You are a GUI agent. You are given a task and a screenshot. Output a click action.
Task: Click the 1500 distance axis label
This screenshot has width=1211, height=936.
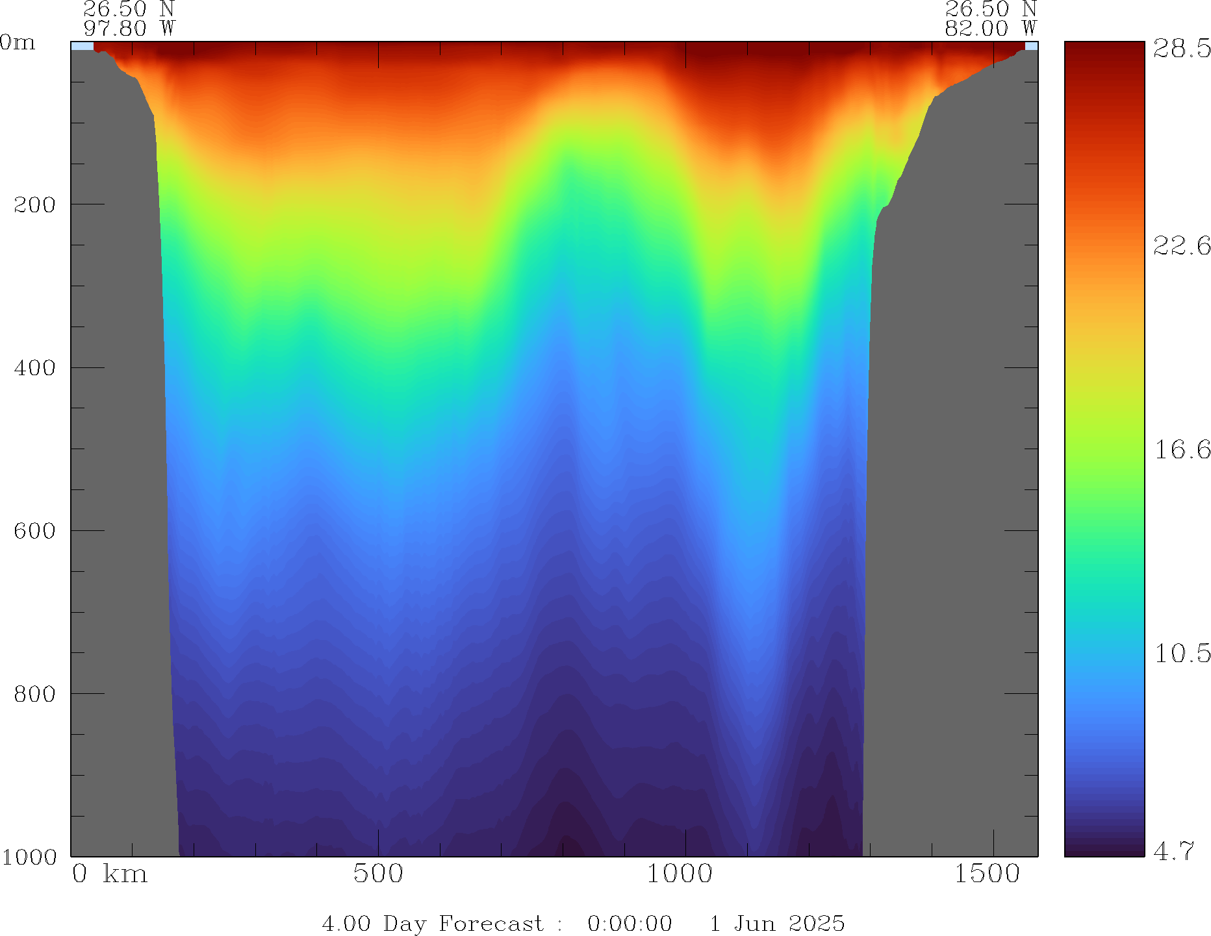987,874
